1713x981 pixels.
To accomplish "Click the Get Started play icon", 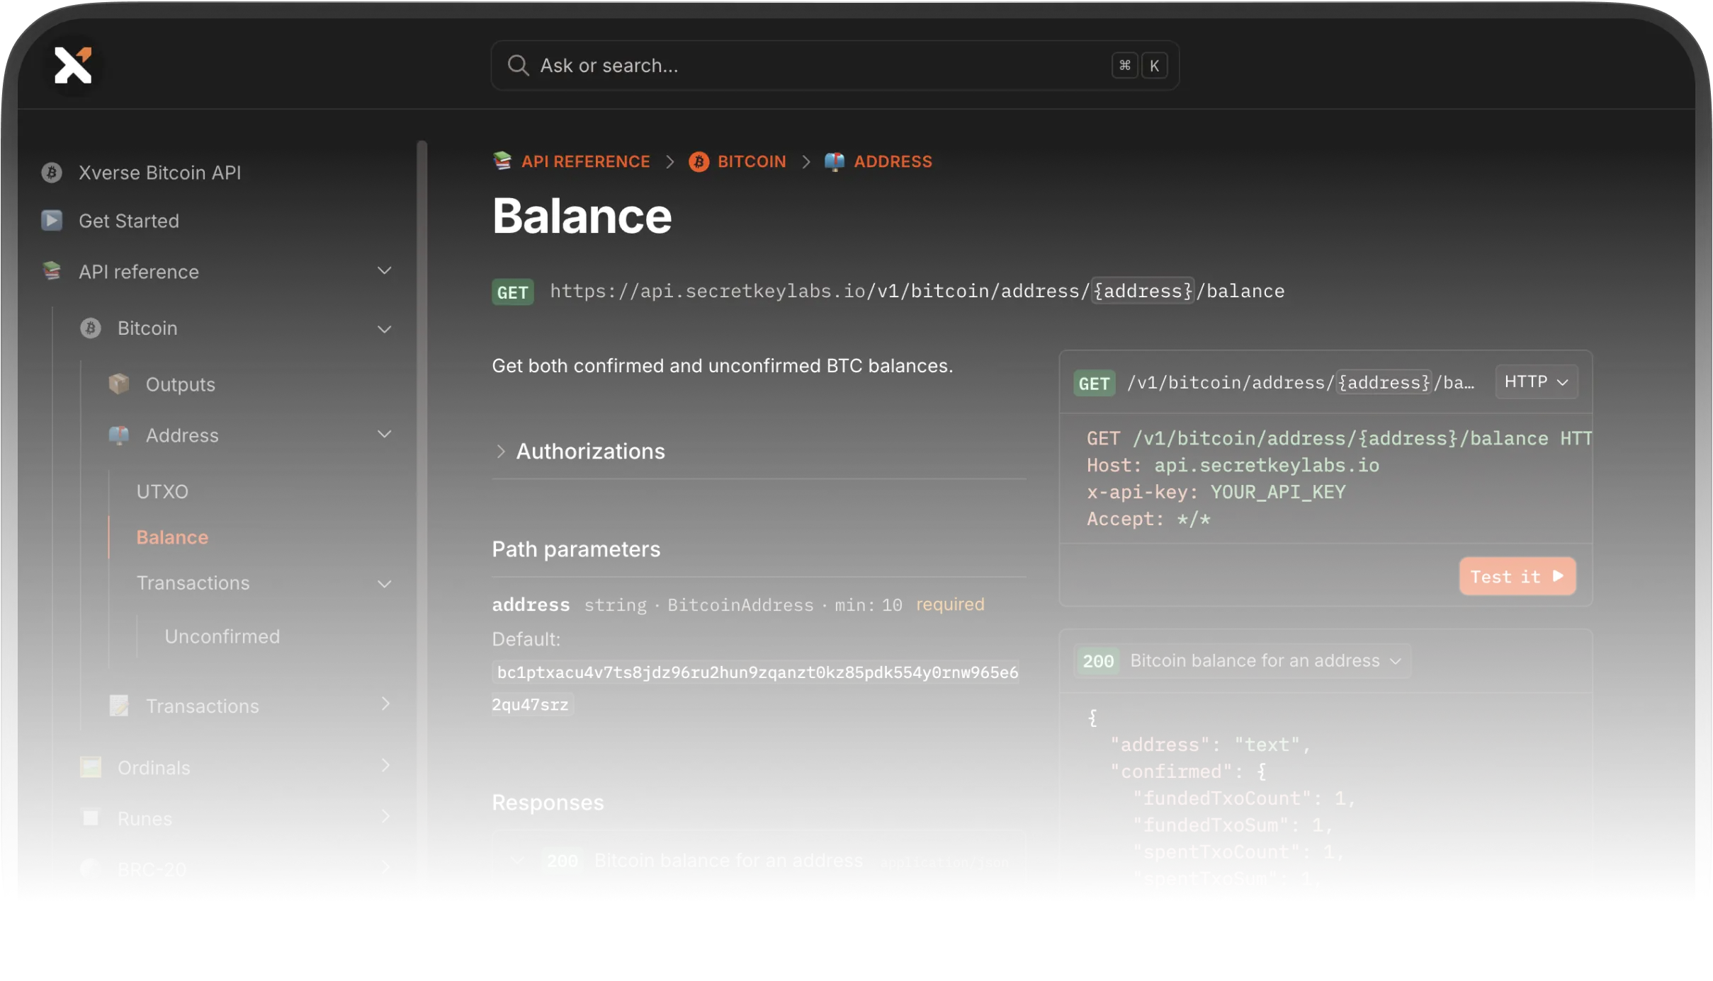I will tap(52, 220).
